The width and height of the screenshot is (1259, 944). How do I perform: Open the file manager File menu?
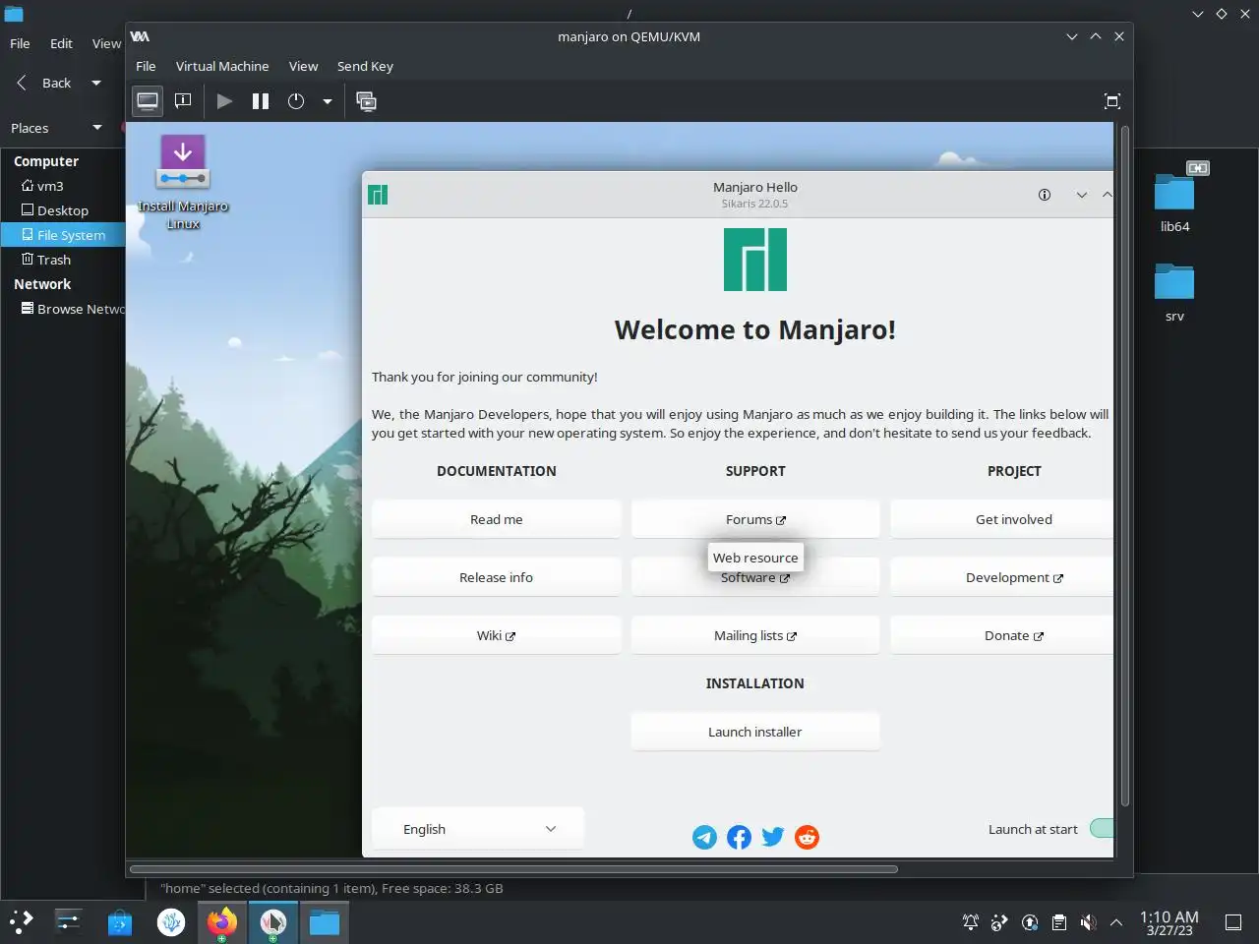[20, 43]
